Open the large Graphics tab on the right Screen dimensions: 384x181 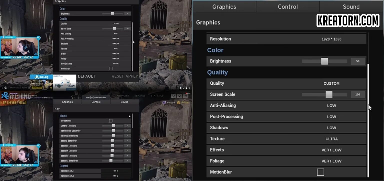pyautogui.click(x=224, y=7)
